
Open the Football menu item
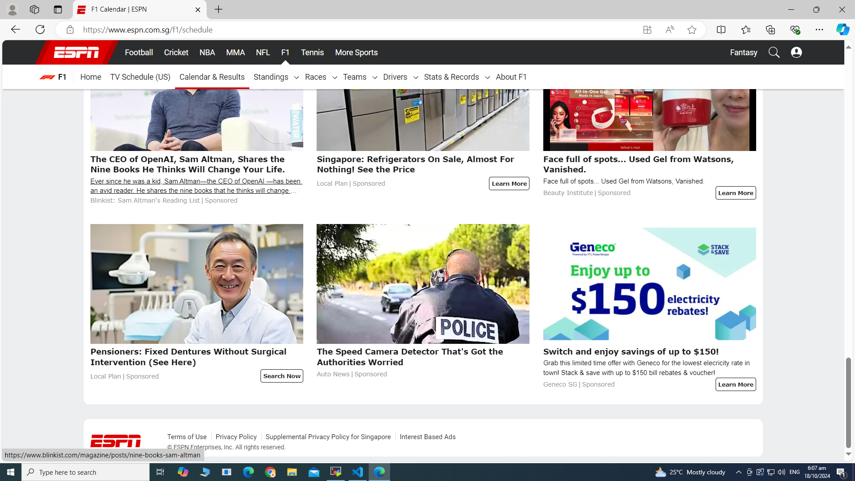pyautogui.click(x=139, y=53)
